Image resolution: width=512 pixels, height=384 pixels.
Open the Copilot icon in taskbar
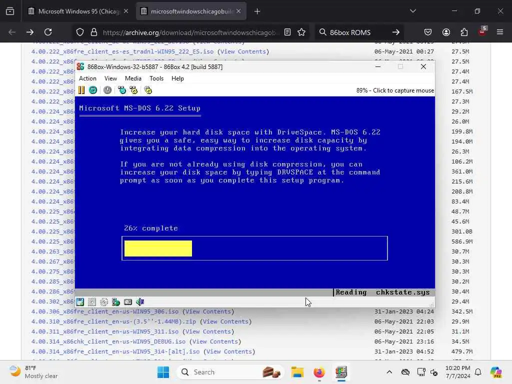click(x=496, y=372)
